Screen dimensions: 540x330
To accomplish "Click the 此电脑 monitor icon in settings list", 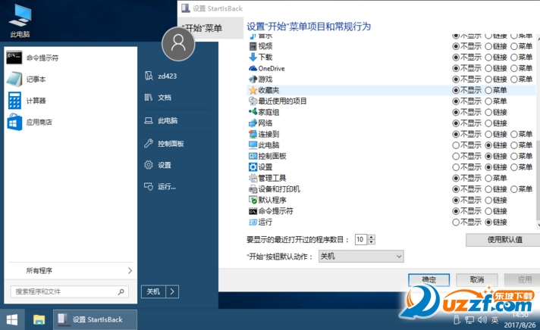I will coord(253,145).
